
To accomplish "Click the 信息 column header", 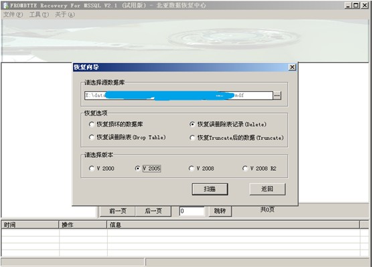I will click(233, 224).
